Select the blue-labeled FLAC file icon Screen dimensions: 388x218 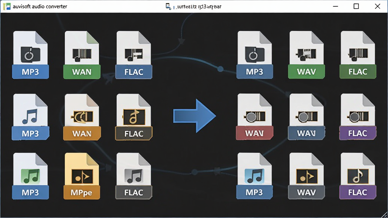(x=134, y=55)
